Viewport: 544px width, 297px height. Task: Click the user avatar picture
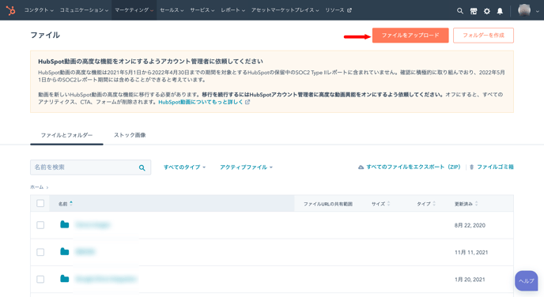tap(524, 10)
